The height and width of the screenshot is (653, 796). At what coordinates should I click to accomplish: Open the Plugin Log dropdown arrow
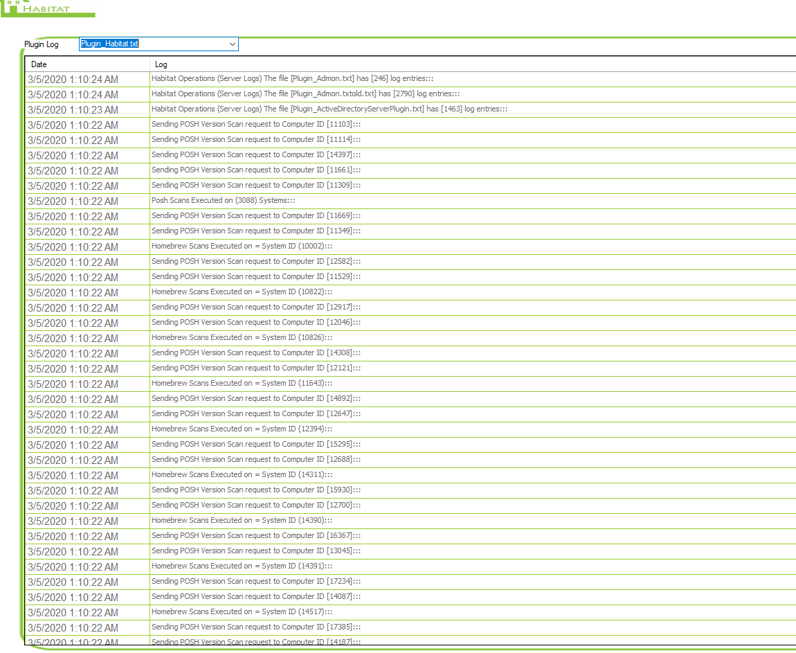(232, 44)
